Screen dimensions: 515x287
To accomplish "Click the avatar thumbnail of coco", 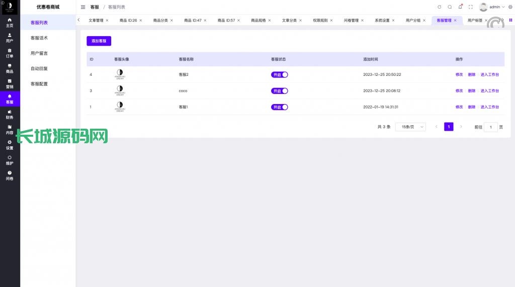I will pyautogui.click(x=120, y=90).
